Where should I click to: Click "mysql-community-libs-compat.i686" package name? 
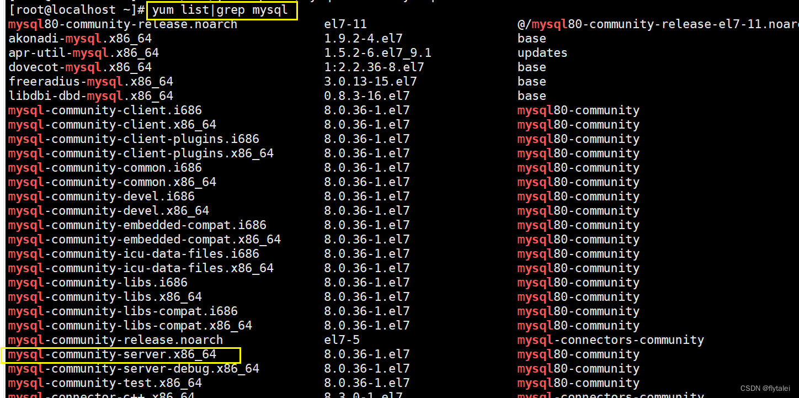123,311
